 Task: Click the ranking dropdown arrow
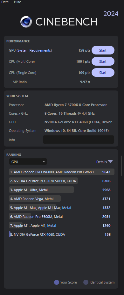point(44,162)
